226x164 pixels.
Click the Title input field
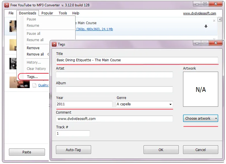(x=137, y=60)
